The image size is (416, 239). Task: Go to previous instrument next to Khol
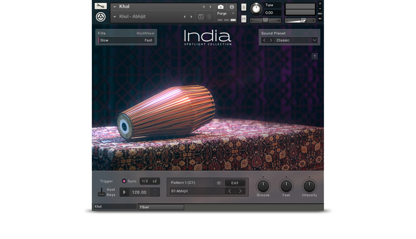[204, 7]
